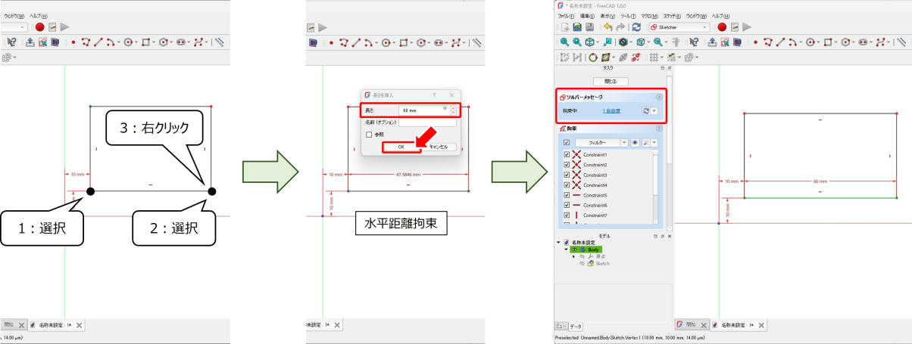The height and width of the screenshot is (344, 912).
Task: Toggle the 参照 checkbox in dialog
Action: (x=369, y=135)
